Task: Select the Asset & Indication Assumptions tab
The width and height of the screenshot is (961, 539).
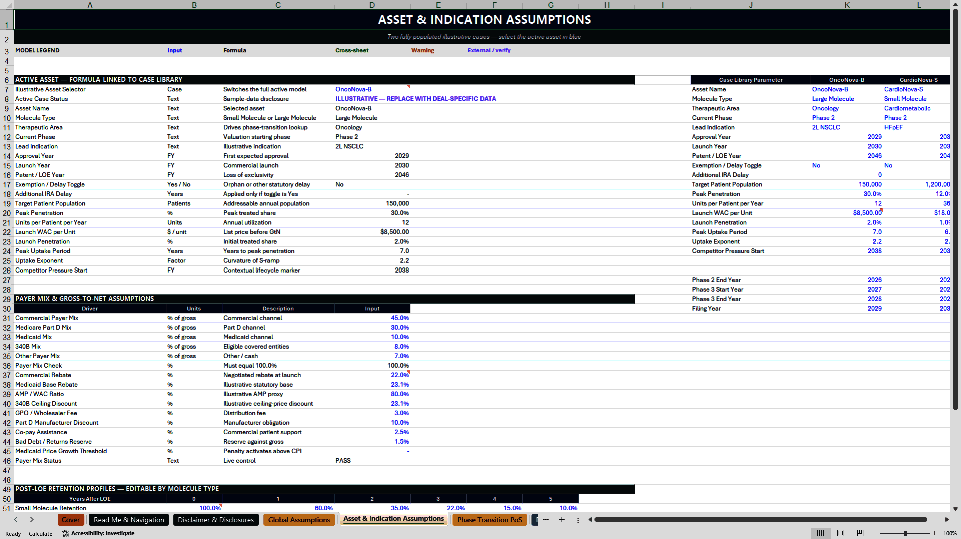Action: [394, 519]
